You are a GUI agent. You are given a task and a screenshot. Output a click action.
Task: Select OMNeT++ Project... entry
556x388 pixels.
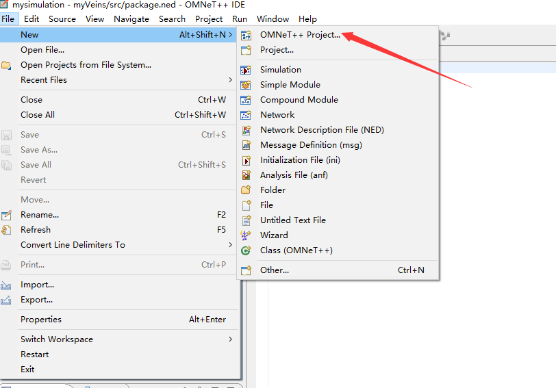[x=338, y=35]
